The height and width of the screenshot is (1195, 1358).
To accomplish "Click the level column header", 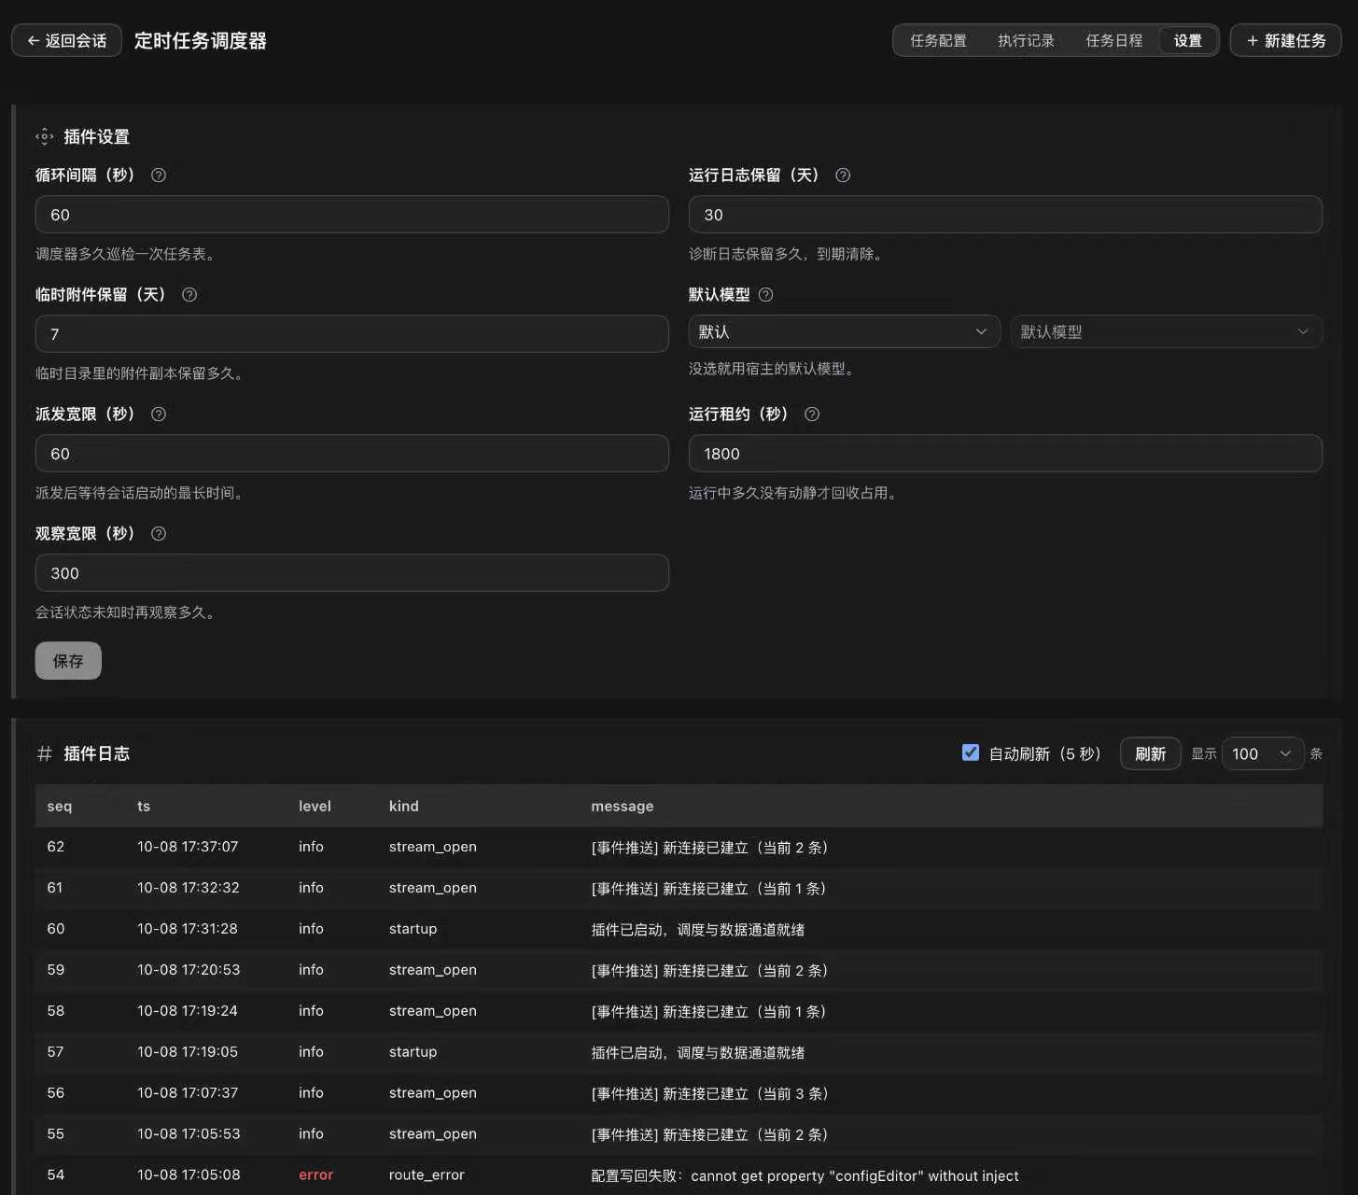I will tap(315, 807).
